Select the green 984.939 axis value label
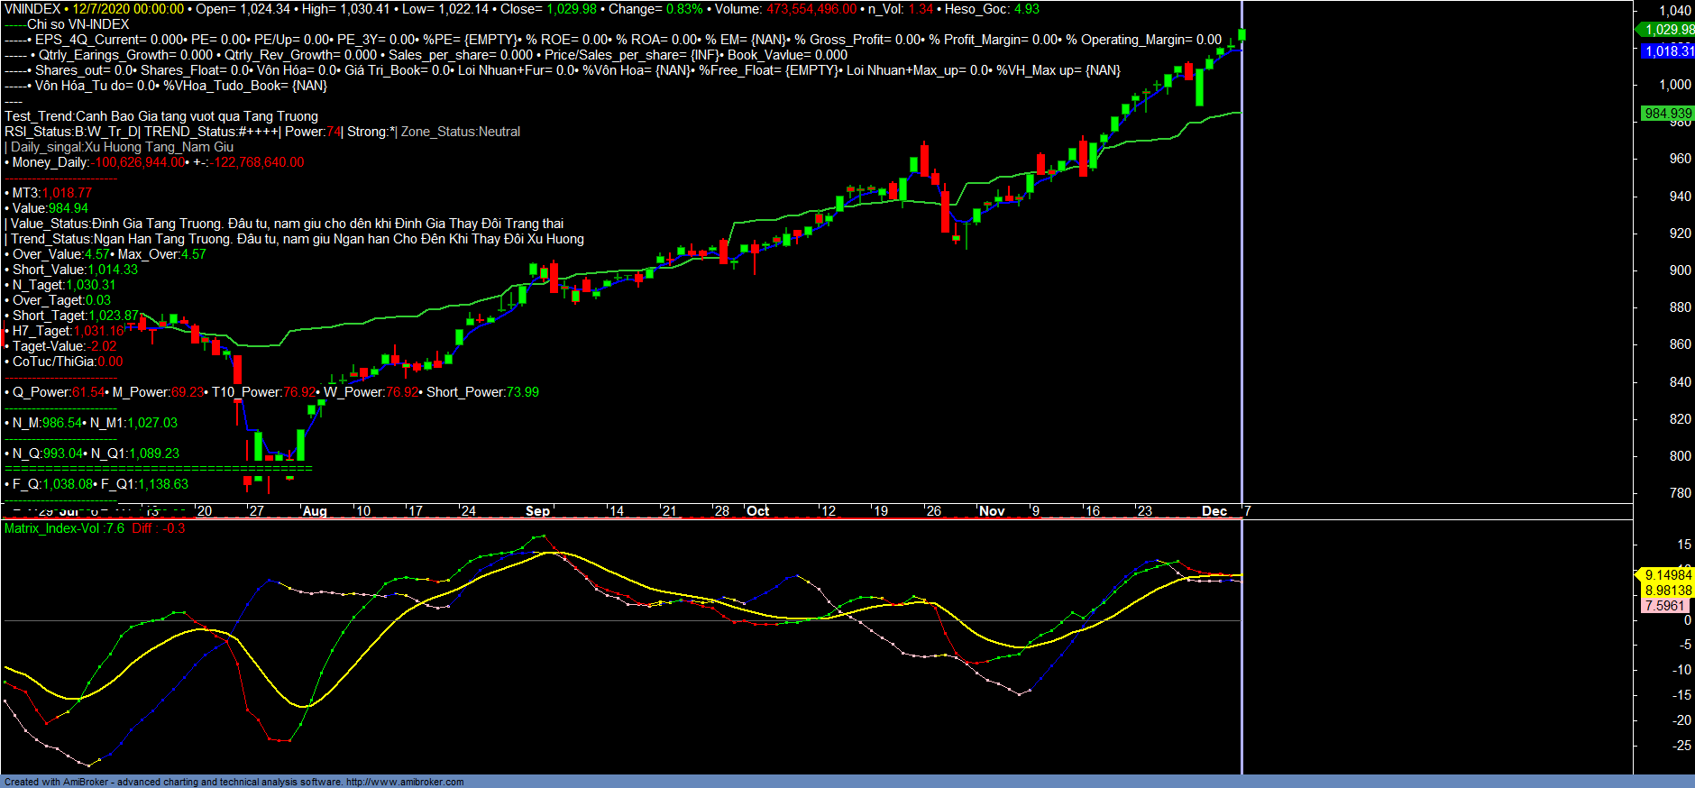Viewport: 1695px width, 788px height. point(1667,114)
